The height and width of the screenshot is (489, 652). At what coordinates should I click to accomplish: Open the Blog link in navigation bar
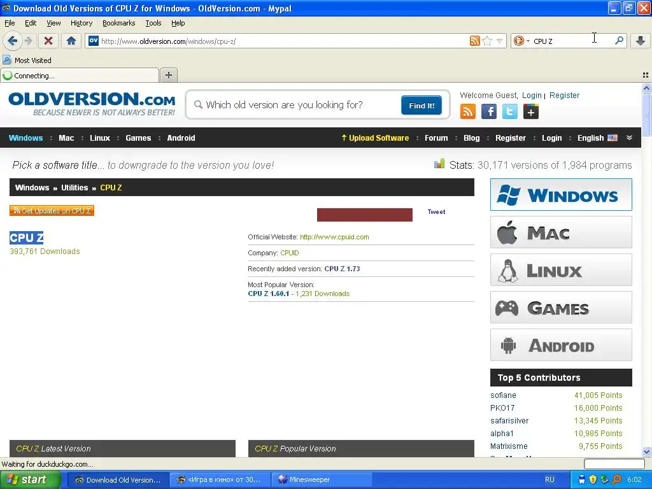pos(472,138)
